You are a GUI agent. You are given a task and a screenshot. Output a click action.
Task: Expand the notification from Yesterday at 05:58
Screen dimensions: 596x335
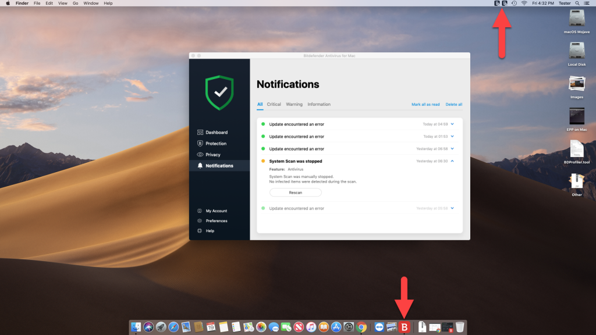452,208
